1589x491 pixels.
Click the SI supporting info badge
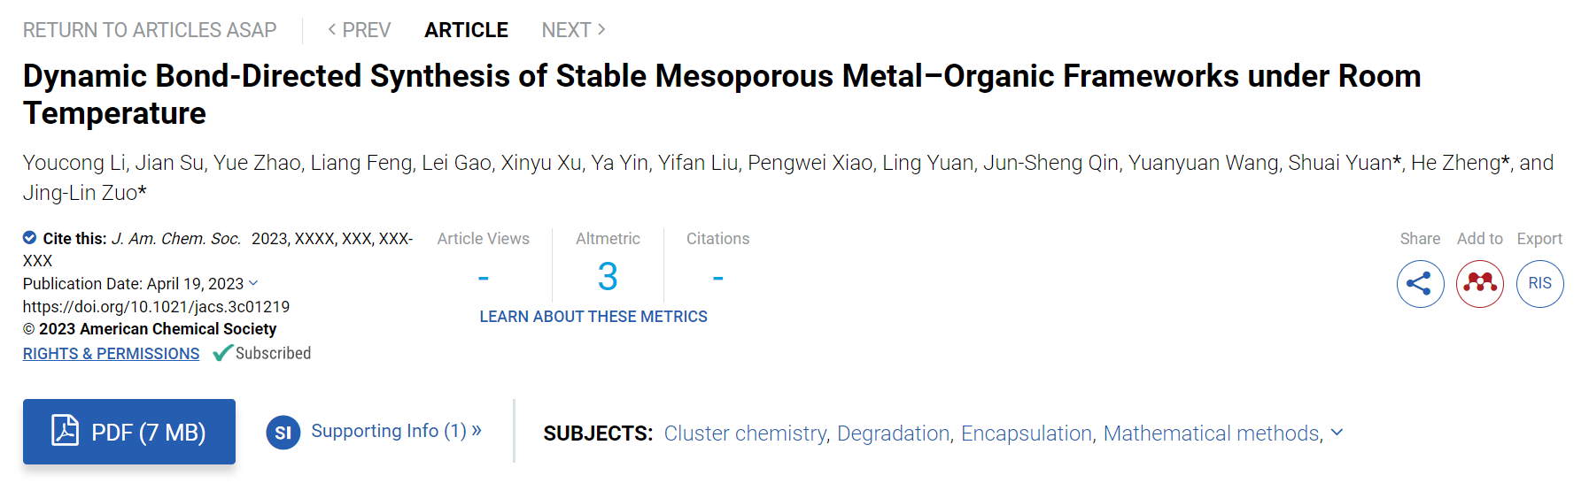point(283,433)
